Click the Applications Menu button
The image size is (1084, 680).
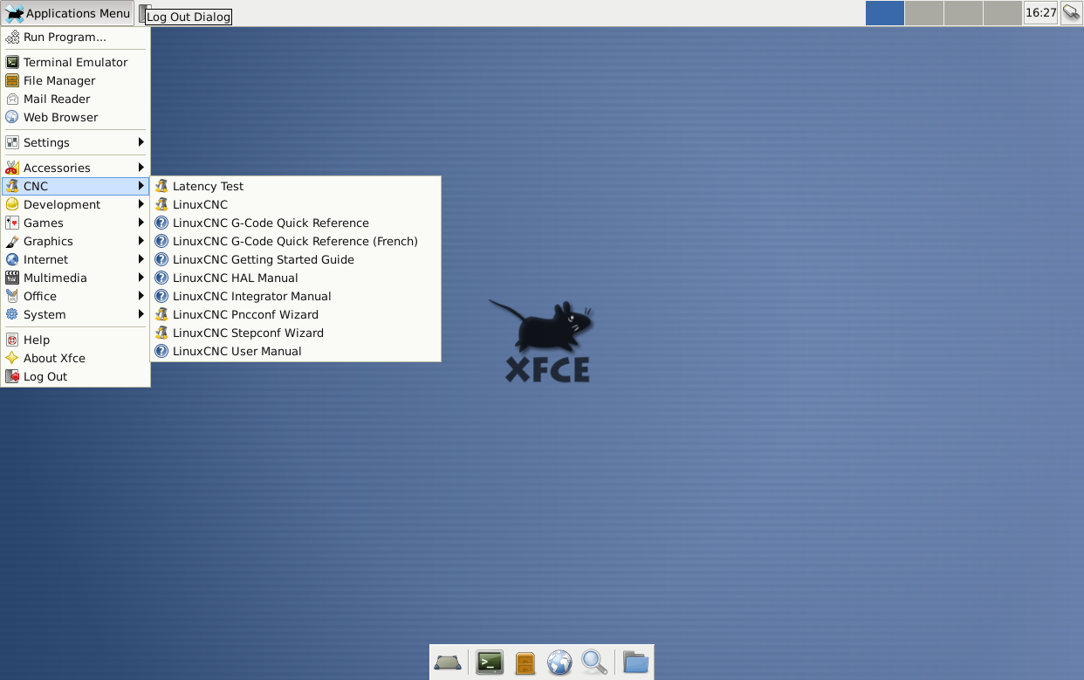click(68, 13)
